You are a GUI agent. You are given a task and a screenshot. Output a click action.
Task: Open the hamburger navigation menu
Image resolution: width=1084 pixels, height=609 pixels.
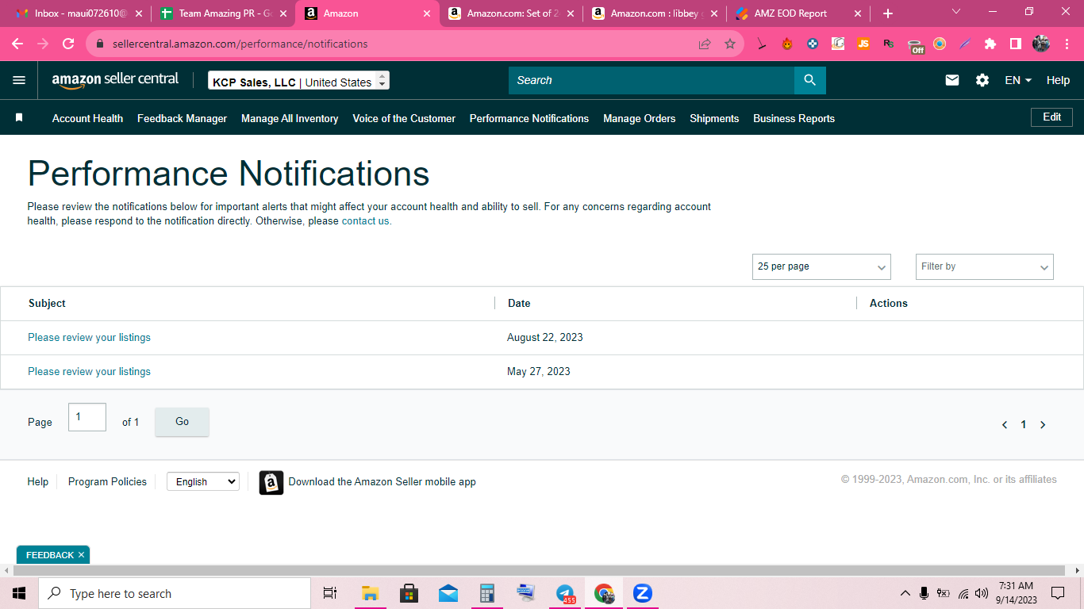coord(19,80)
